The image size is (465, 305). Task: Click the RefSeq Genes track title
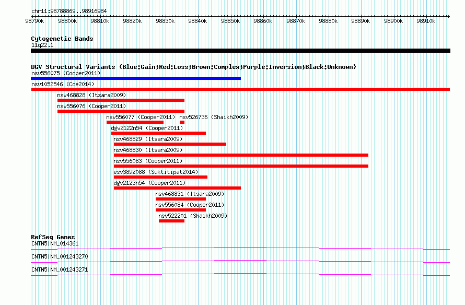[53, 237]
